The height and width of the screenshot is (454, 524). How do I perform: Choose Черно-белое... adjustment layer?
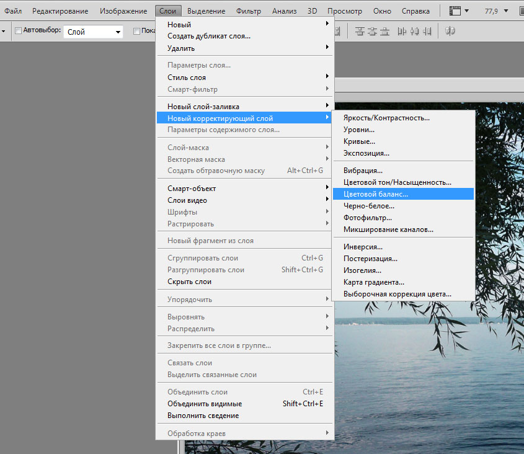pos(403,206)
